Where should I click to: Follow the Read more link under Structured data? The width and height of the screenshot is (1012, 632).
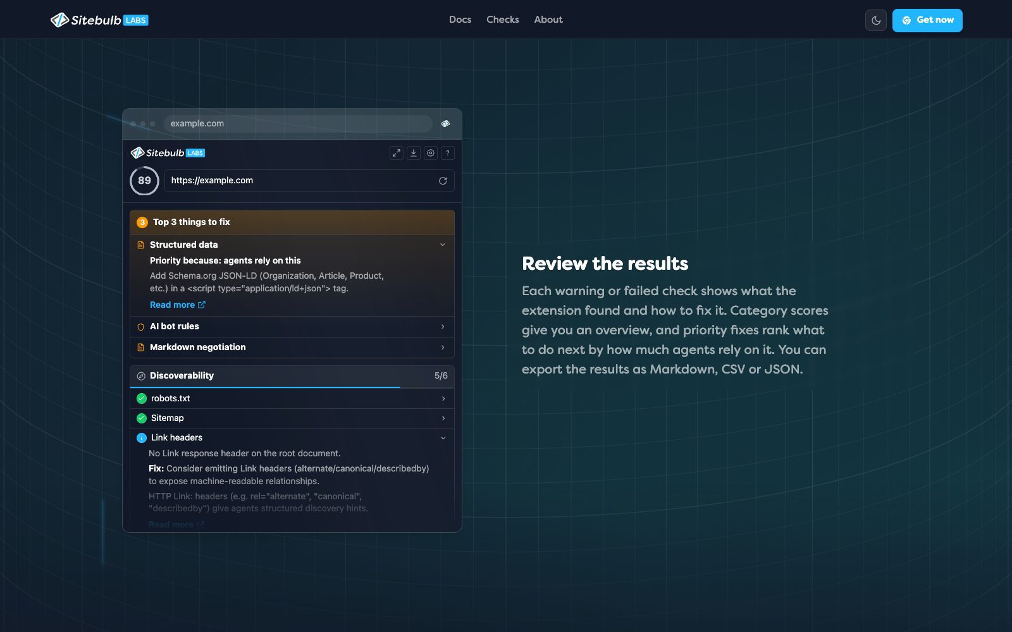point(178,305)
